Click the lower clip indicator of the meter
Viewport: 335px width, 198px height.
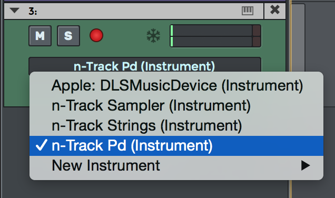257,42
